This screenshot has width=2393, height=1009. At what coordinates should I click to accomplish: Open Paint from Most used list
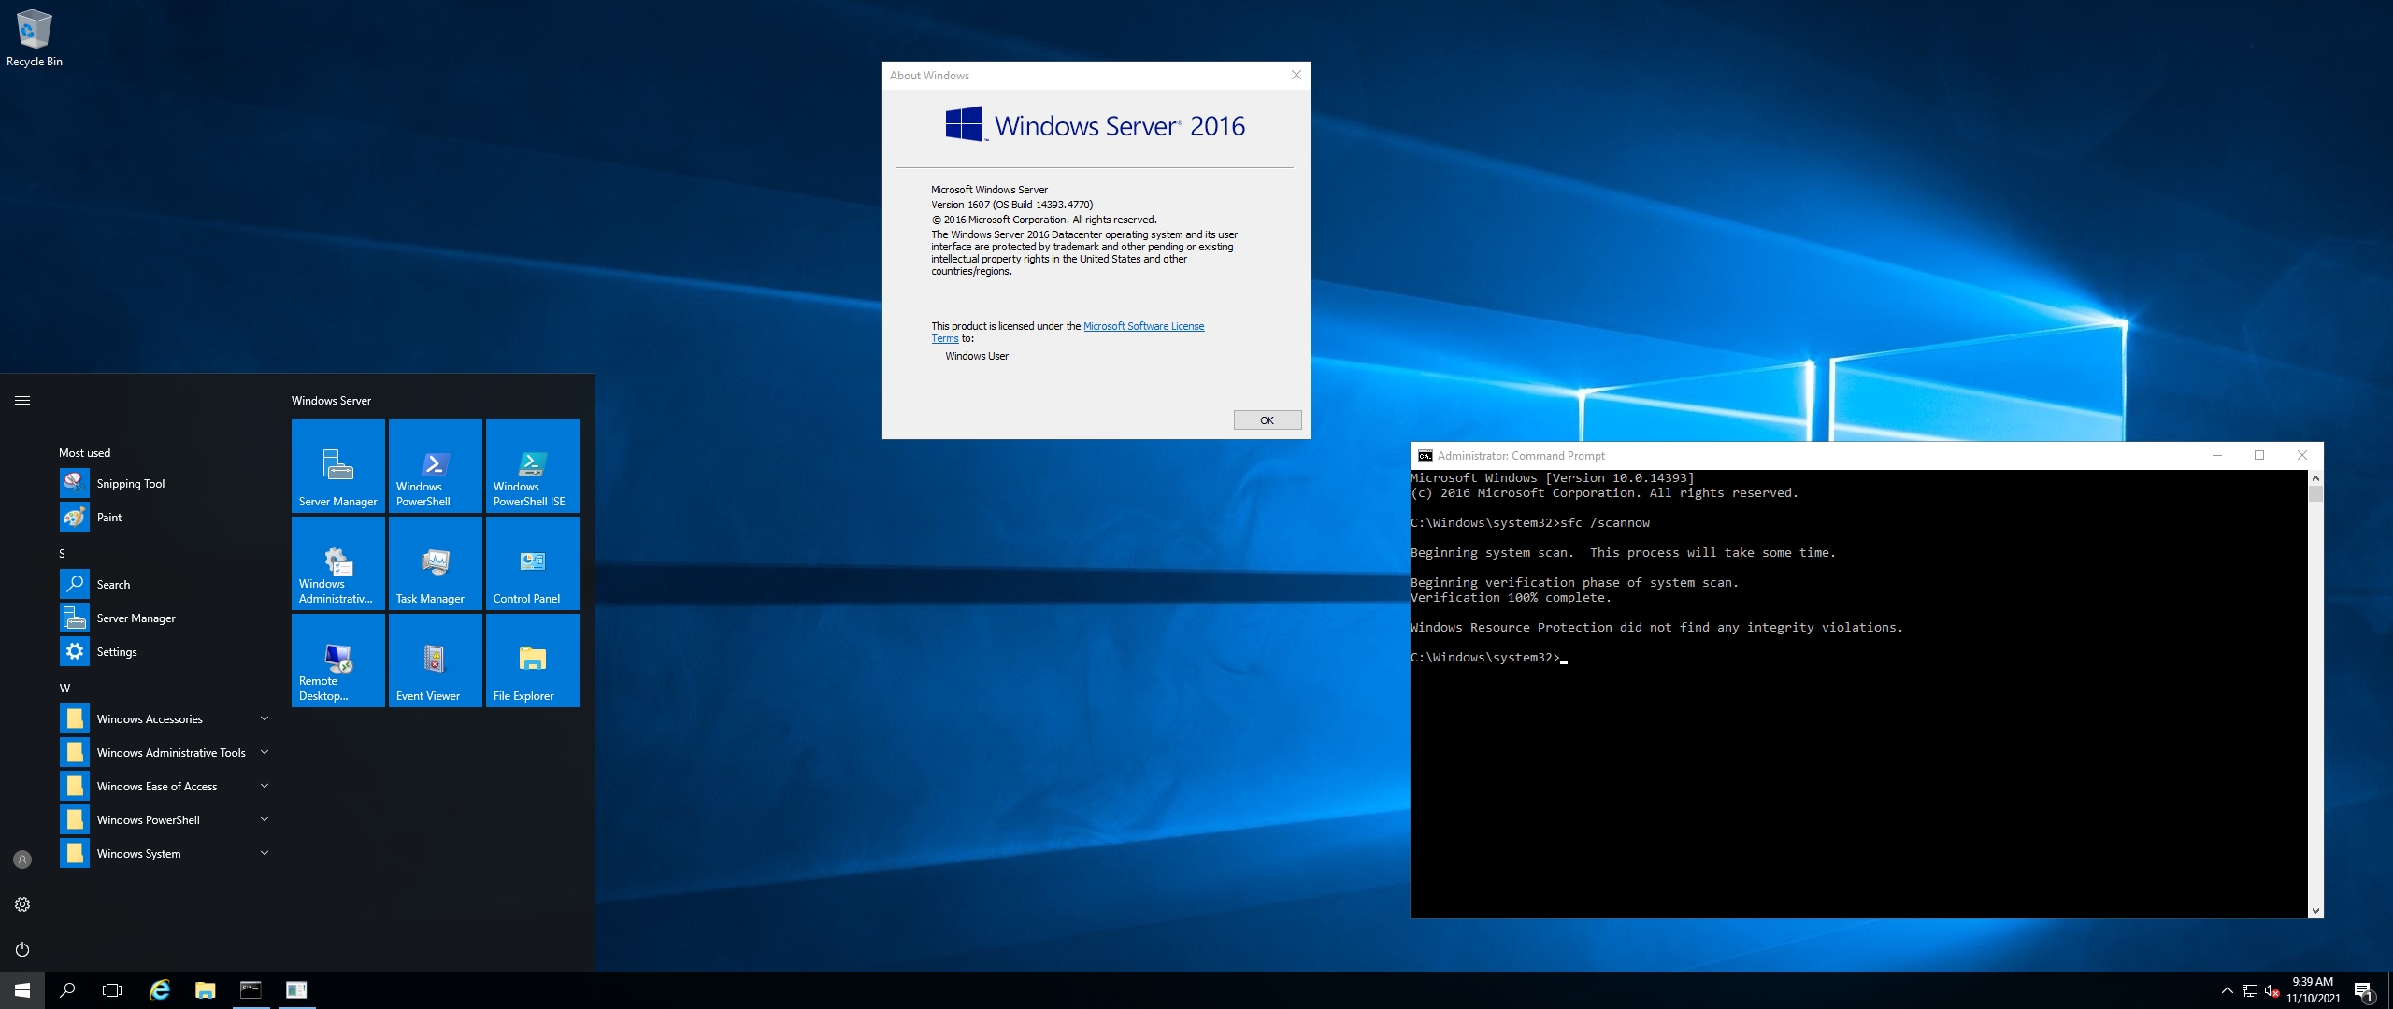pos(165,518)
